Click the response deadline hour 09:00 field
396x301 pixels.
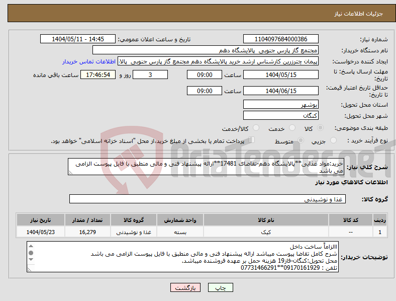point(205,75)
